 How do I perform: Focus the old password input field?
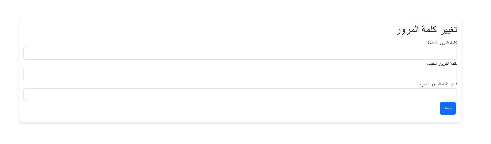coord(240,53)
